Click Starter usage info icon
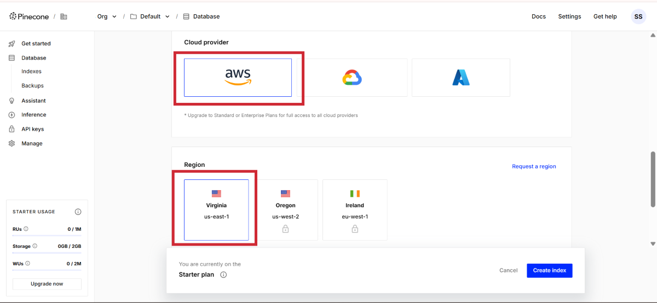 78,212
